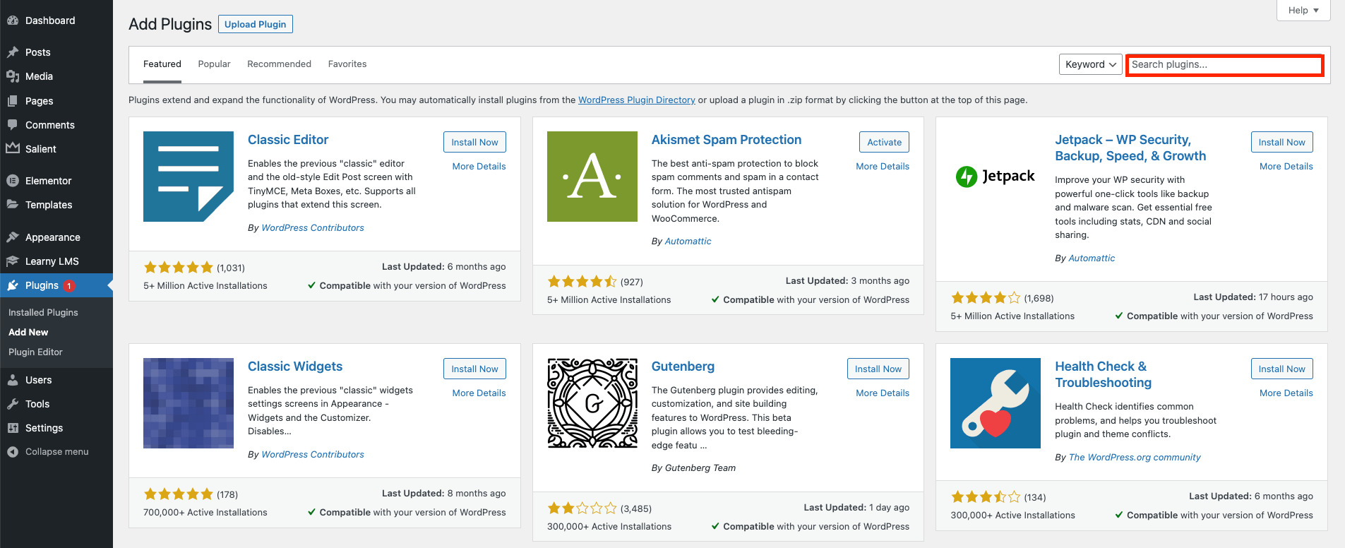Expand the Help dropdown tab
The height and width of the screenshot is (548, 1345).
[1303, 10]
